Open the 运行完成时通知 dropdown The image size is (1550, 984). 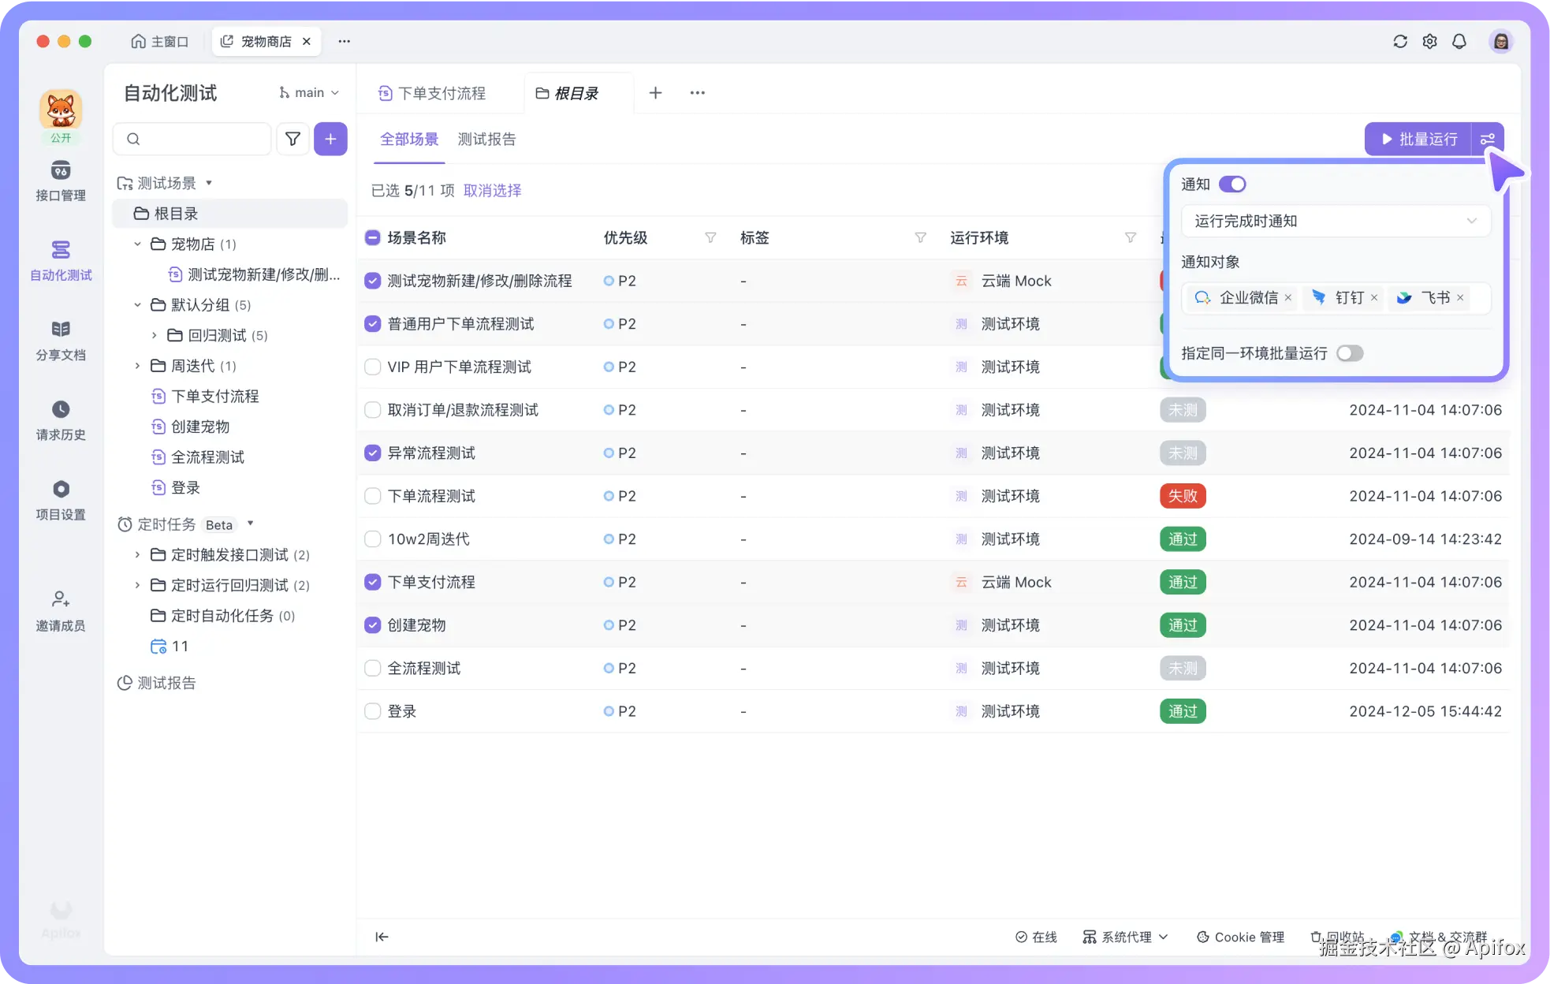coord(1335,221)
